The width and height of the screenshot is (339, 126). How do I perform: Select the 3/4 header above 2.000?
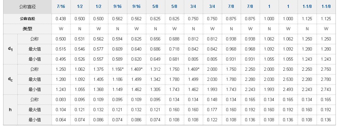click(x=212, y=7)
